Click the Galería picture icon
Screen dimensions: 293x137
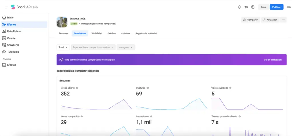coord(4,38)
